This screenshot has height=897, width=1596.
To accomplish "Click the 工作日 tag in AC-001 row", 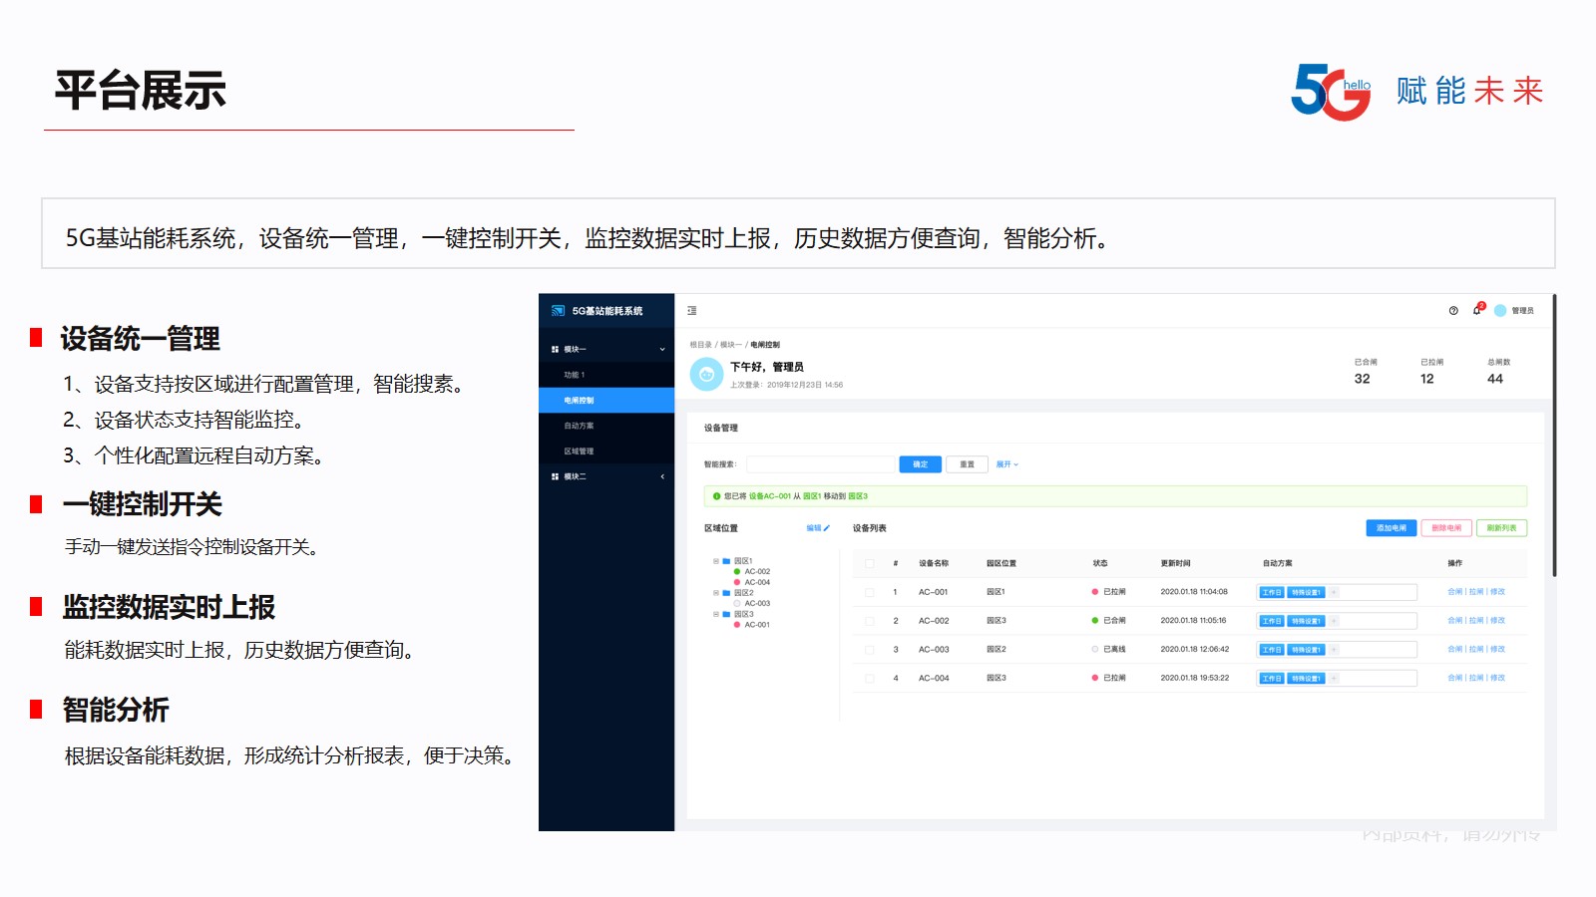I will pos(1271,592).
